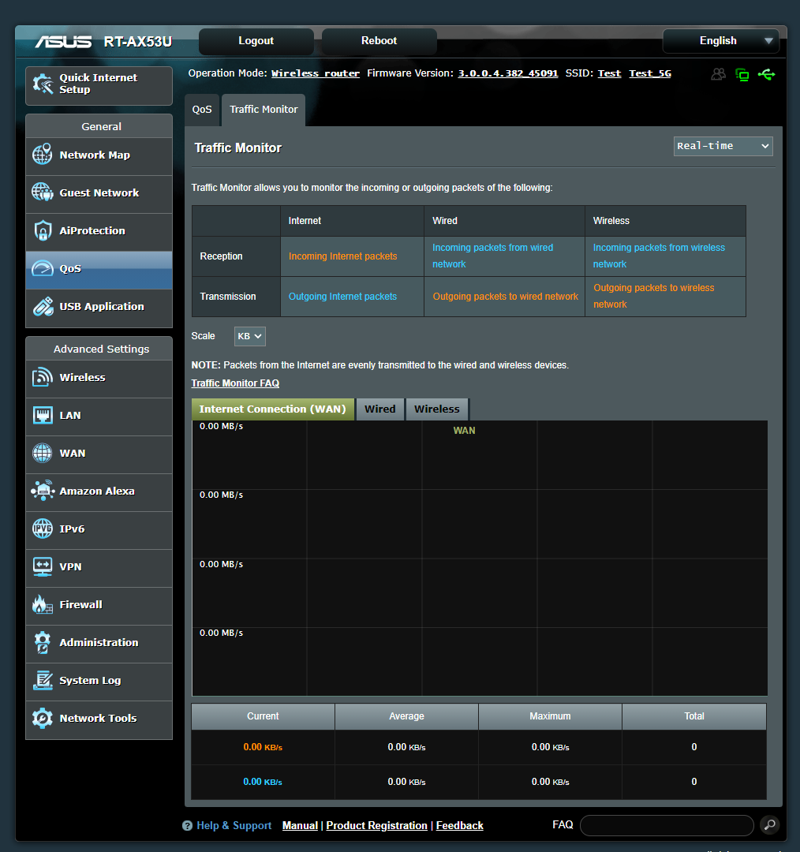Open the English language selector
The image size is (800, 852).
tap(720, 40)
